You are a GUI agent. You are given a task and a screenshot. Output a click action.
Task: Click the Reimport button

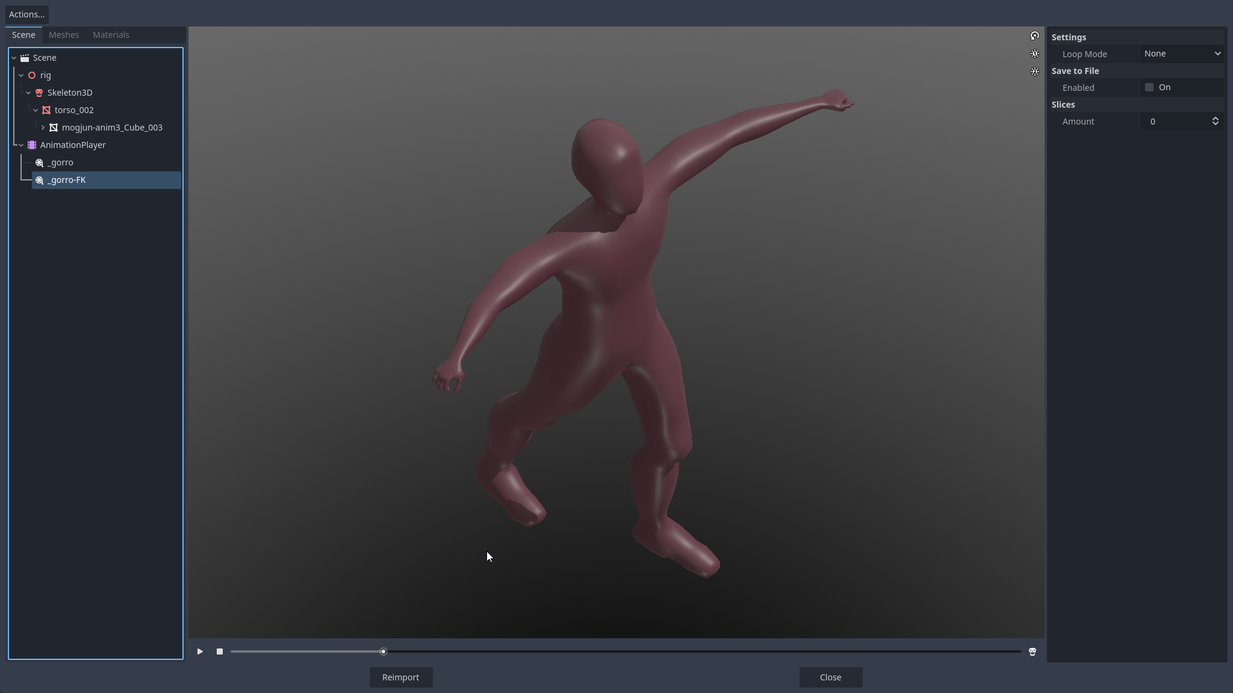tap(400, 677)
